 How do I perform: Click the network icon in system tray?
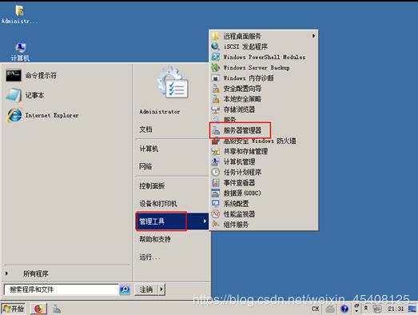[x=377, y=309]
